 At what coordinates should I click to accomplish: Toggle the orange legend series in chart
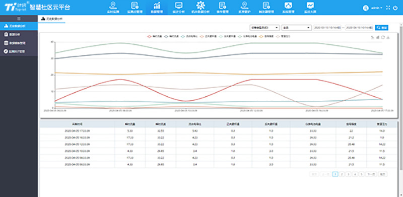click(x=267, y=36)
